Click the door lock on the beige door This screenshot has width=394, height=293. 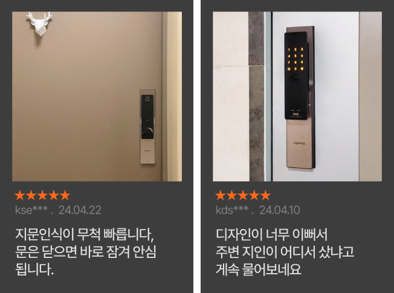147,127
